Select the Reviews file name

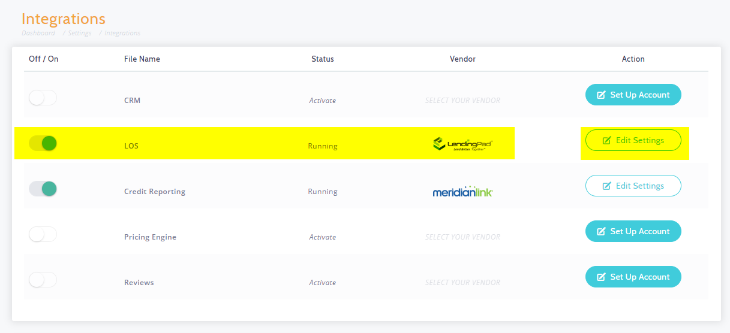(139, 283)
